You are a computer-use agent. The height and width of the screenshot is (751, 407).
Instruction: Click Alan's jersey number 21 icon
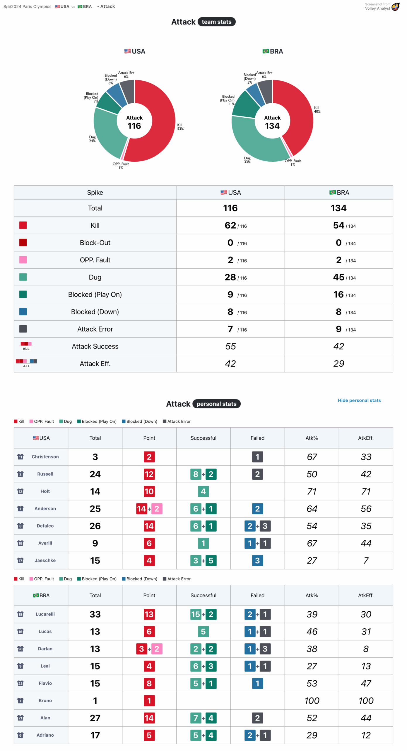click(20, 718)
